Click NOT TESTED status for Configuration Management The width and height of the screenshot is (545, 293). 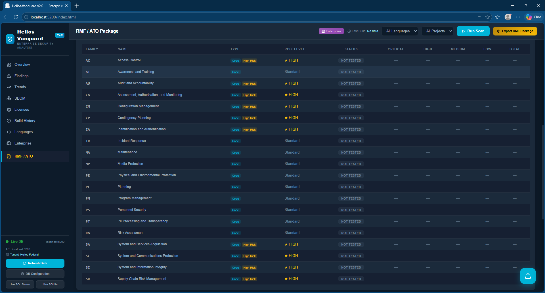[x=351, y=106]
